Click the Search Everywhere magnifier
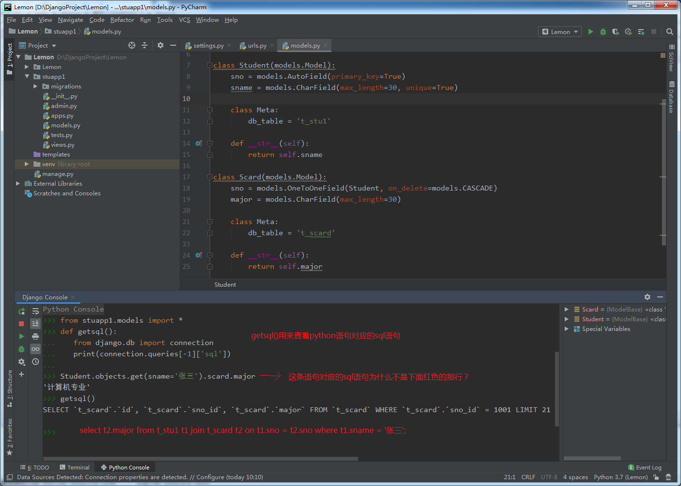Image resolution: width=681 pixels, height=486 pixels. [x=670, y=32]
